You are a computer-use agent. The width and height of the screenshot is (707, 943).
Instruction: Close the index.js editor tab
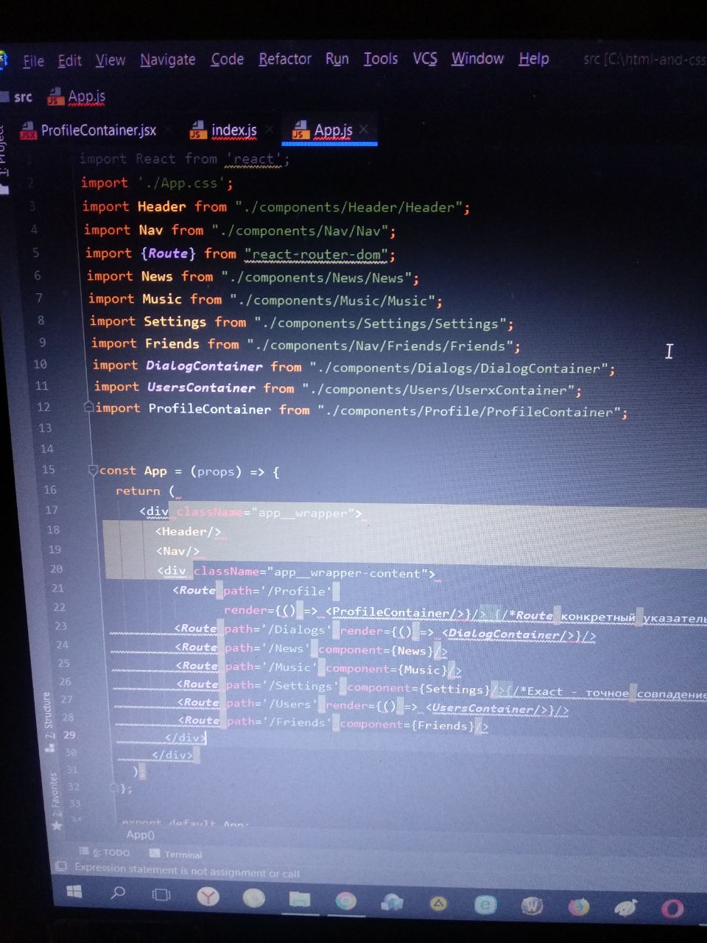point(269,130)
